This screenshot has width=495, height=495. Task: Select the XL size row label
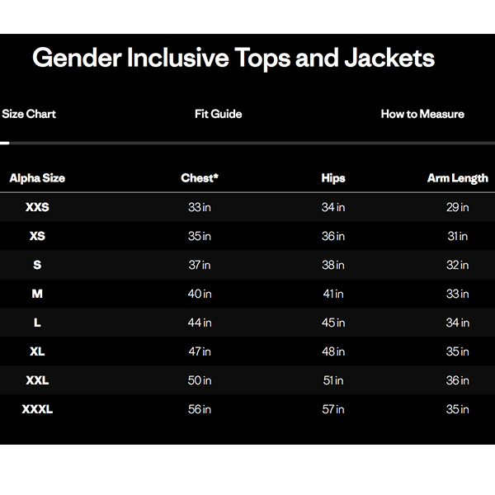[37, 351]
